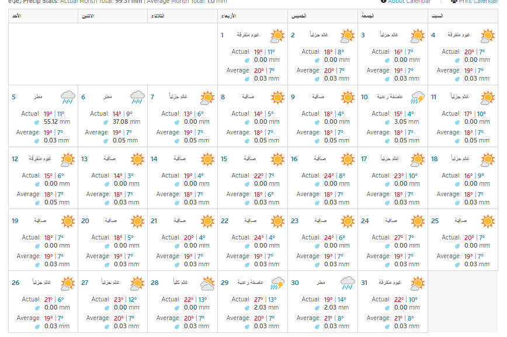Screen dimensions: 507x337
Task: Click day 31's average temperature 21° | 8°
Action: (x=404, y=318)
